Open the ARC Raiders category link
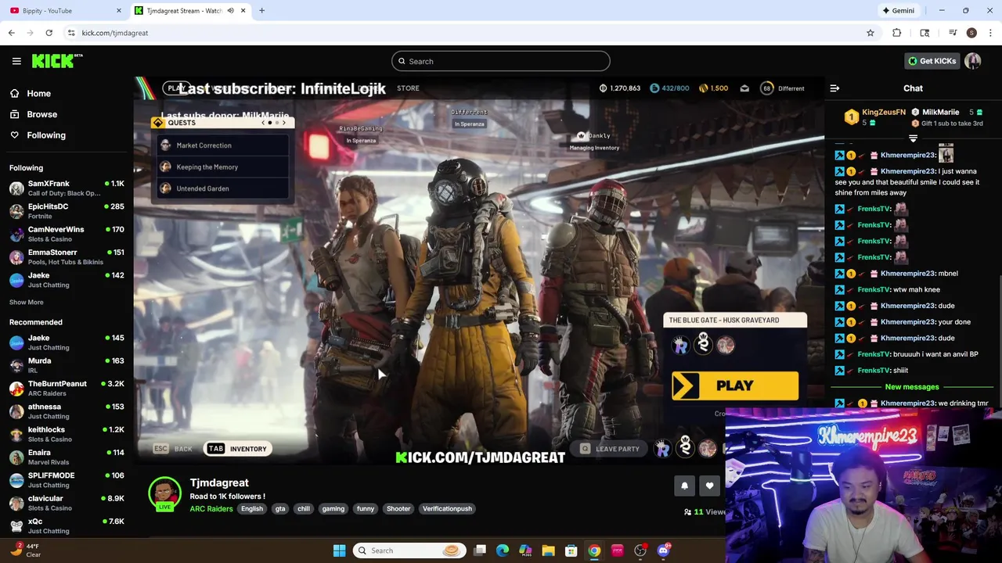Image resolution: width=1002 pixels, height=563 pixels. pyautogui.click(x=211, y=509)
